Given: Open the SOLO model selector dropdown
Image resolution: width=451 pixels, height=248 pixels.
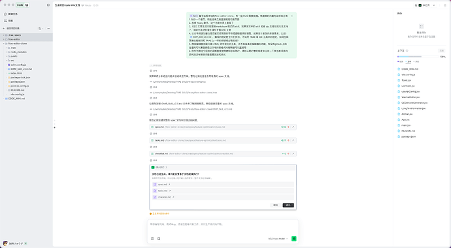Looking at the screenshot, I should [x=278, y=238].
